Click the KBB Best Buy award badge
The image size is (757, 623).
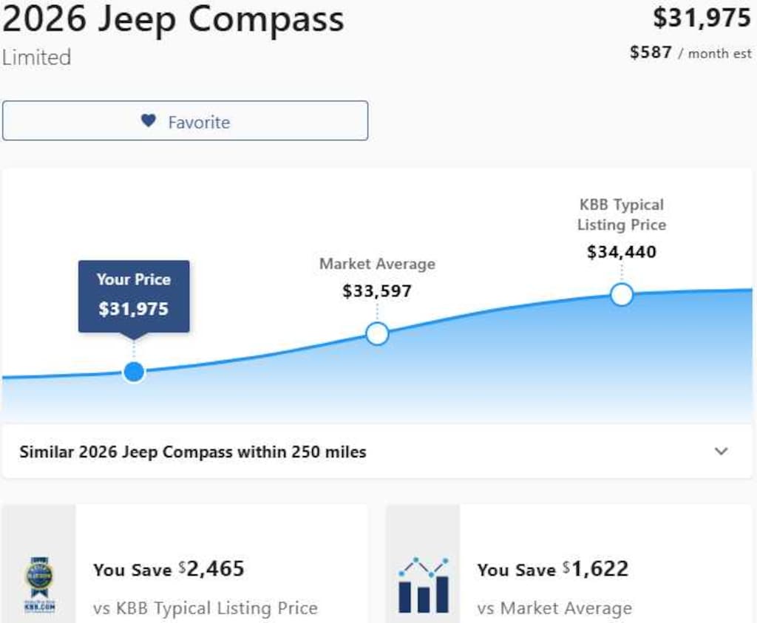(38, 583)
